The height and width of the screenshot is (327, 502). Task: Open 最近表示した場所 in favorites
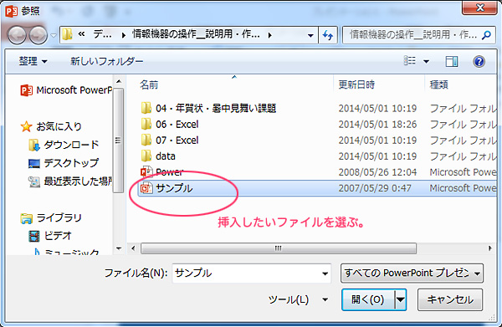[70, 181]
